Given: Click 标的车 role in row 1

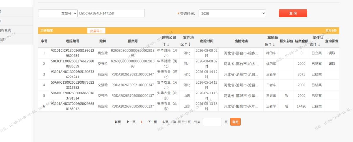Looking at the screenshot, I should 271,53.
